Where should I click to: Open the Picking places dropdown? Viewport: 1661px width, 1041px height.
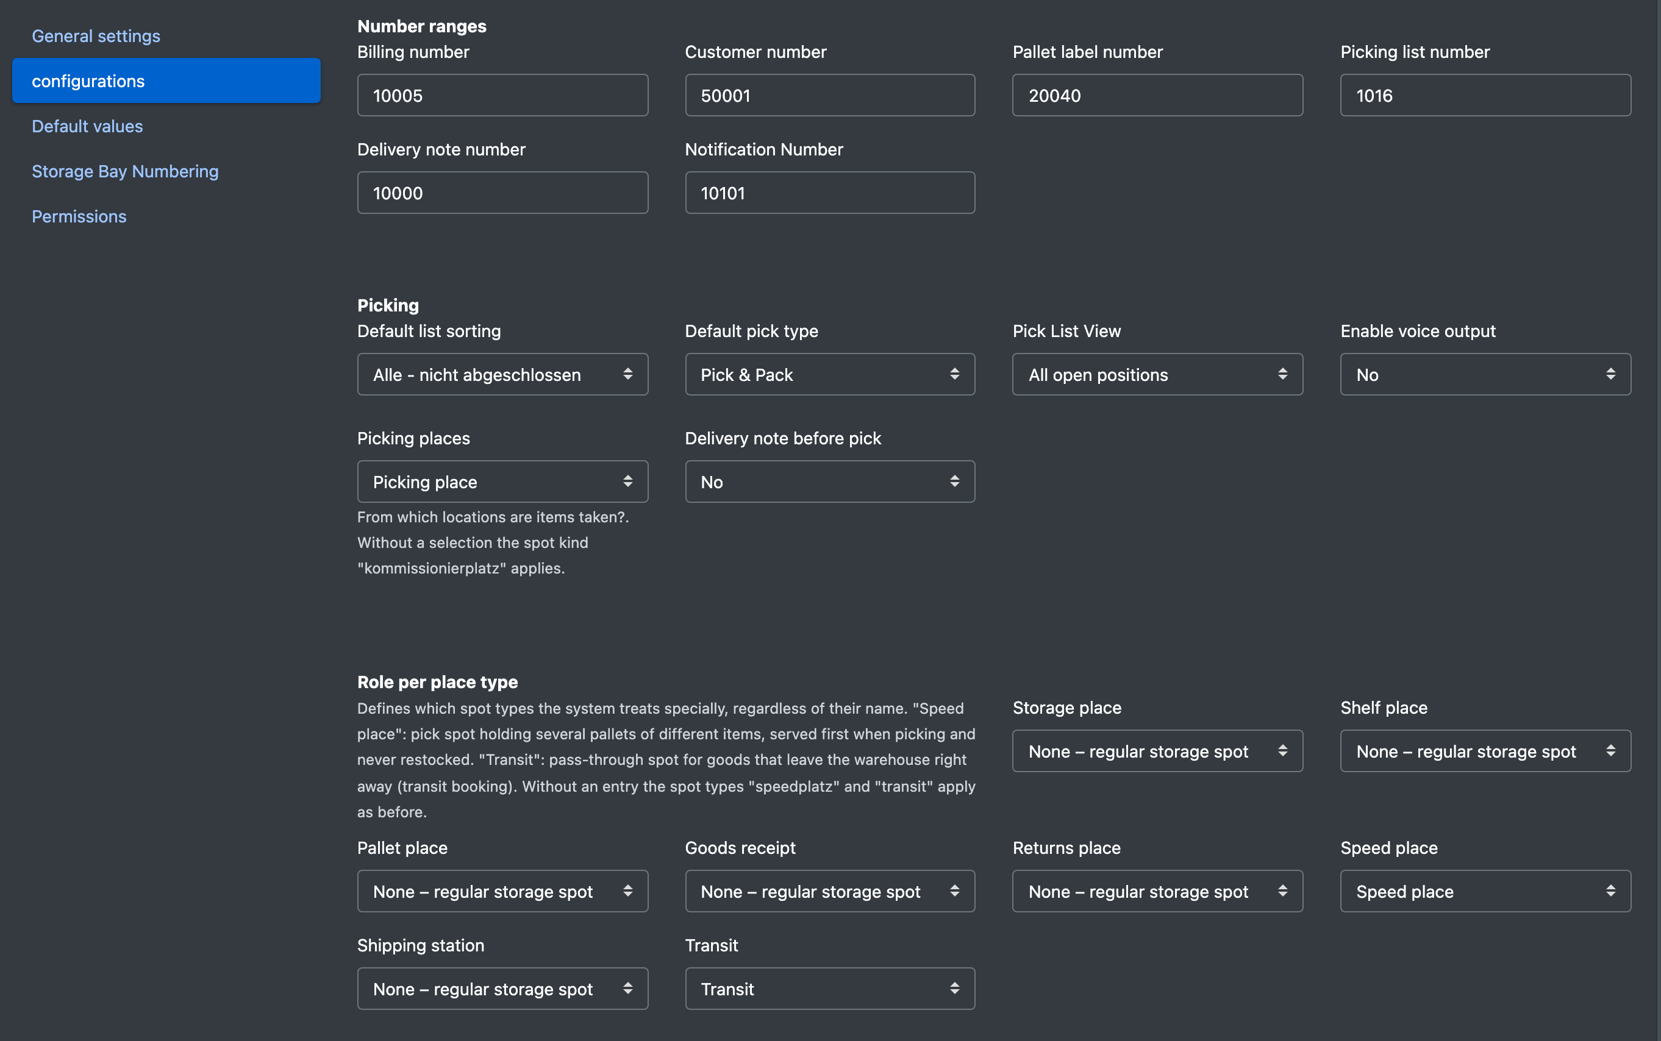click(x=502, y=481)
